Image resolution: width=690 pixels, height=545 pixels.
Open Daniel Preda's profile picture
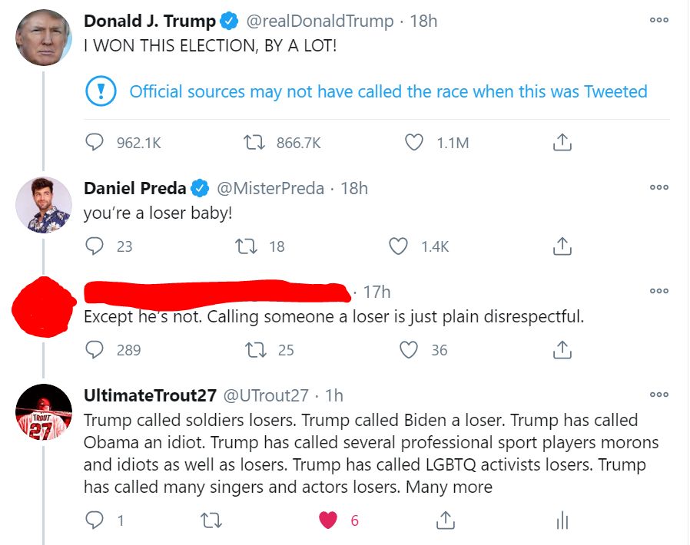tap(44, 205)
